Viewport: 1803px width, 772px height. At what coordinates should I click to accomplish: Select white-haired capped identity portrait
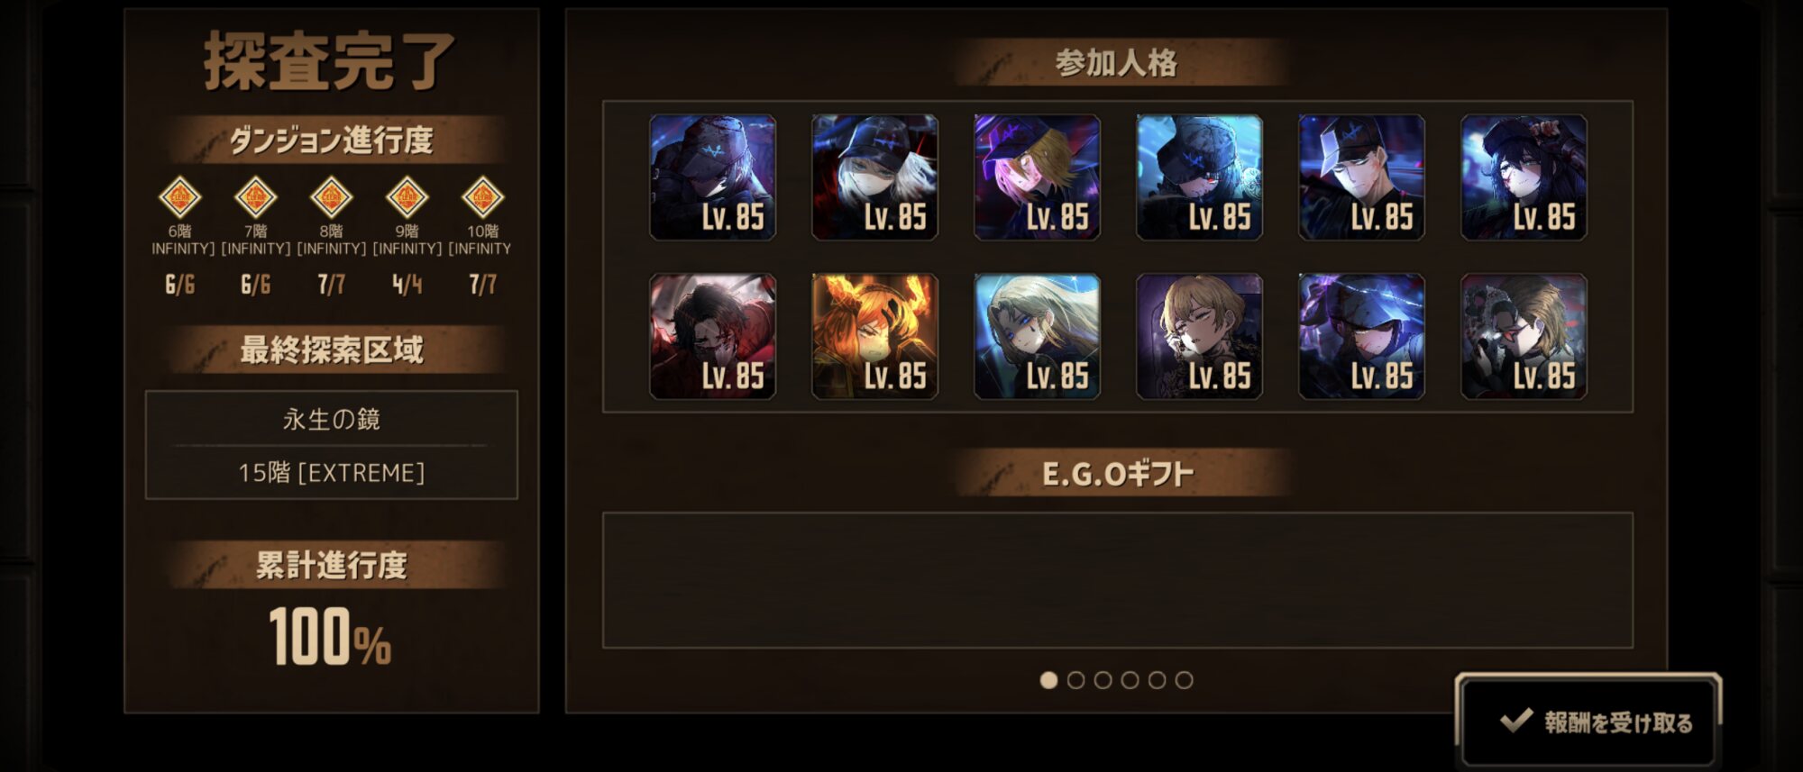click(x=874, y=177)
